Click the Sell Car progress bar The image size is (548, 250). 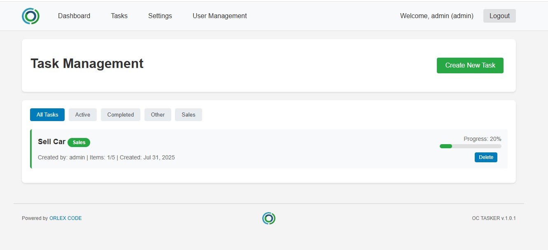tap(470, 146)
